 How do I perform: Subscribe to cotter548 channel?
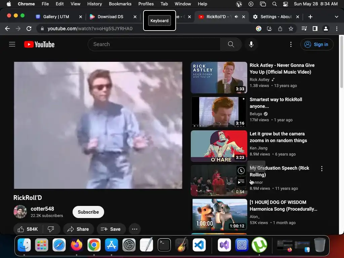[88, 212]
